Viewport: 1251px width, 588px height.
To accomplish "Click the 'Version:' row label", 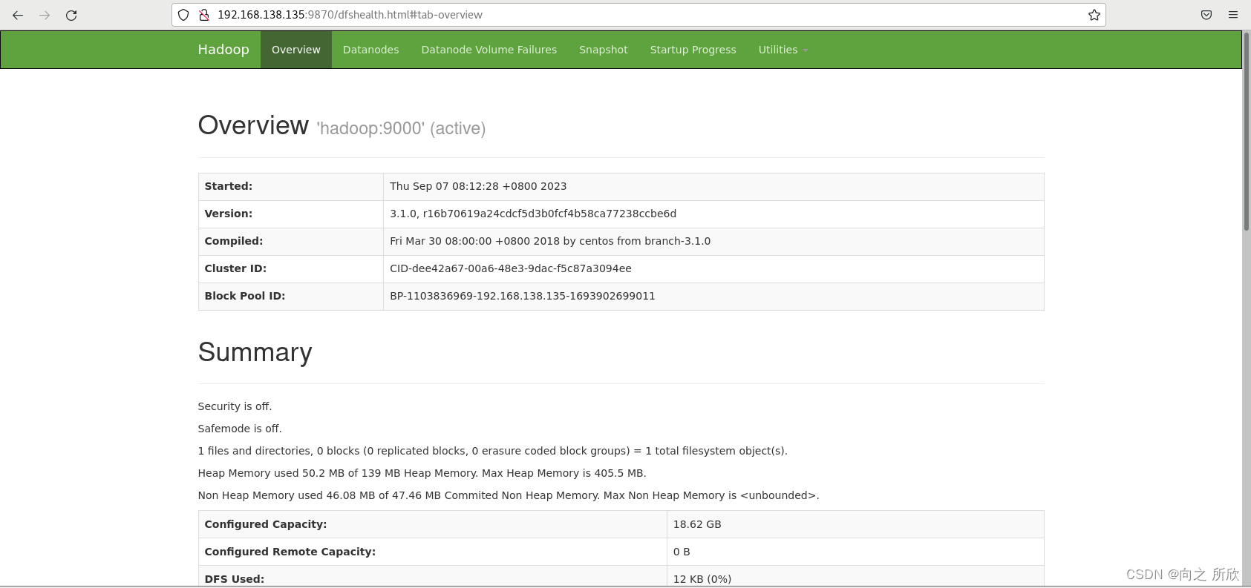I will (229, 214).
